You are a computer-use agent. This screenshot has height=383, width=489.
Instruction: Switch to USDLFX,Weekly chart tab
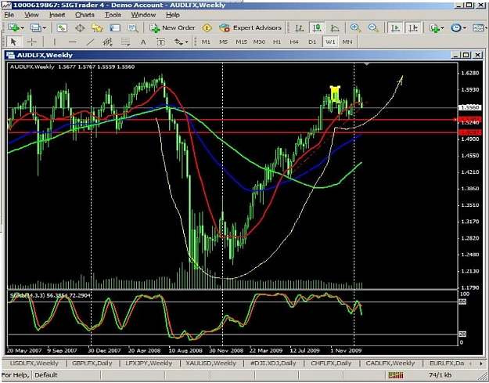pyautogui.click(x=34, y=363)
